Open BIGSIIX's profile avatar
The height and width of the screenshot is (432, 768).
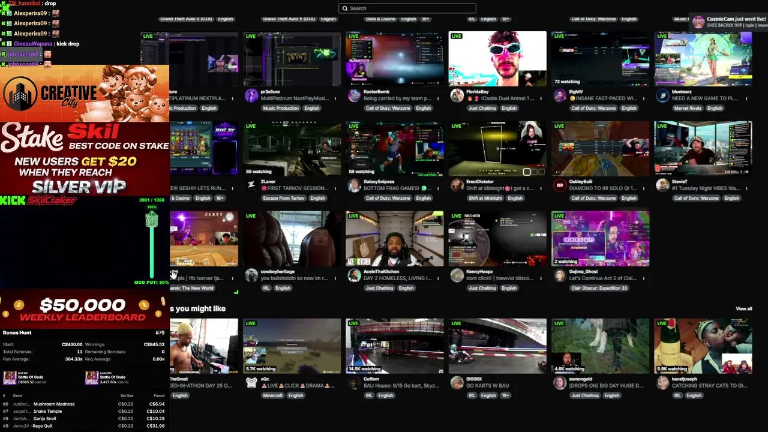pyautogui.click(x=457, y=383)
